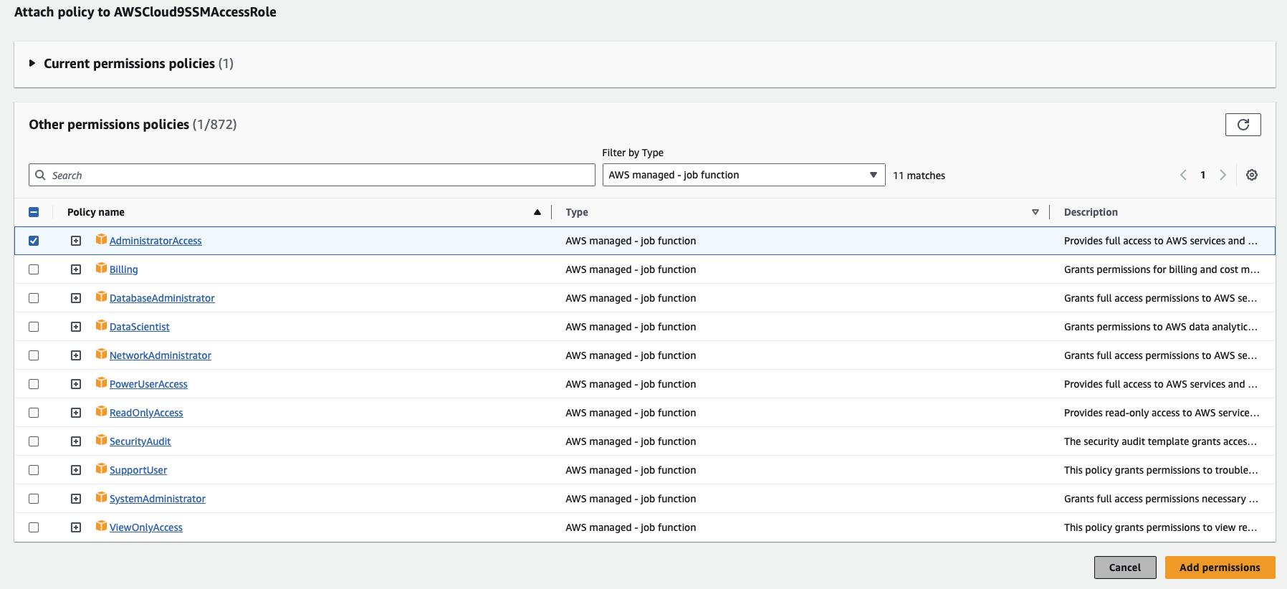Open the Filter by Type dropdown
The width and height of the screenshot is (1287, 589).
pos(744,175)
